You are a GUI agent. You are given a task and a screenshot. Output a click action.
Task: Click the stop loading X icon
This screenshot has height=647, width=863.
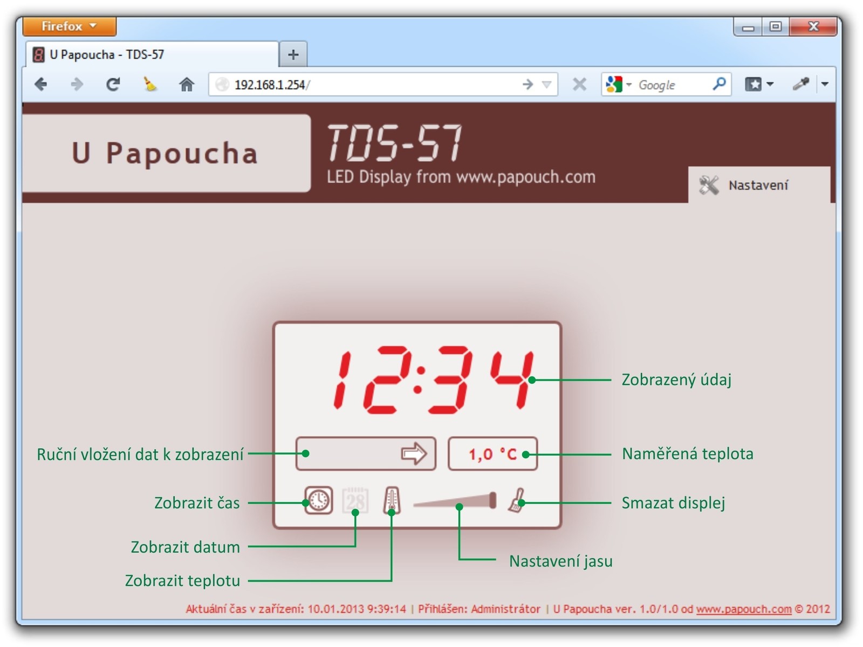579,85
